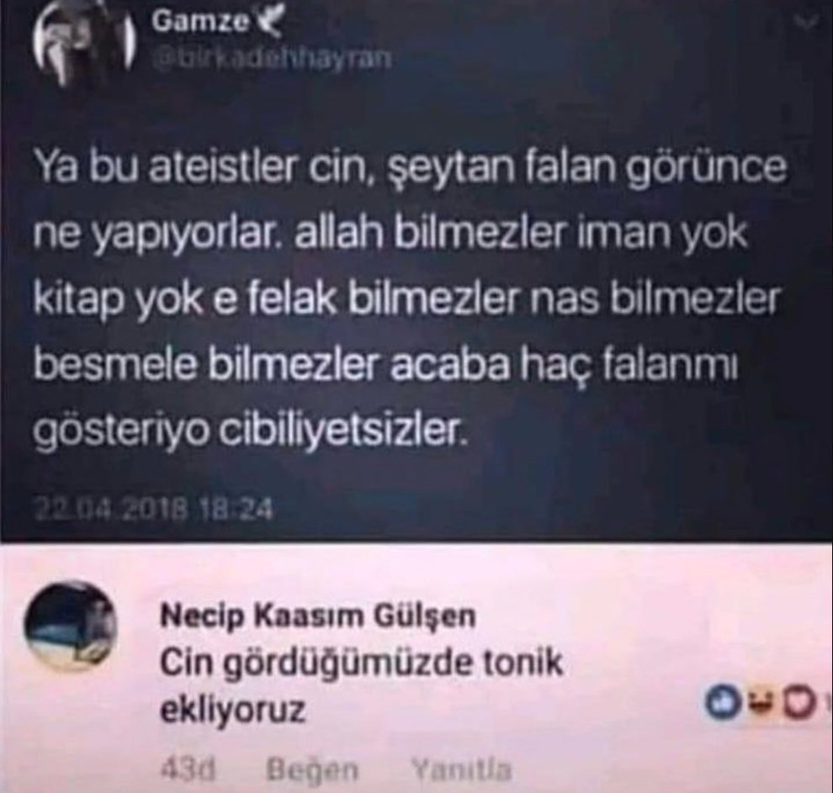
Task: Click the tweet line starting 'Ya bu ateistler'
Action: [x=410, y=167]
